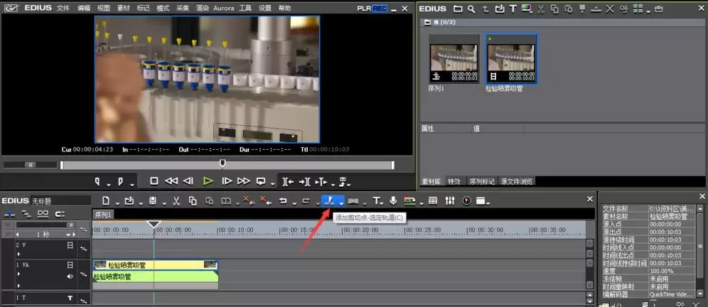Open the 编辑 menu
The height and width of the screenshot is (307, 708).
click(x=84, y=8)
